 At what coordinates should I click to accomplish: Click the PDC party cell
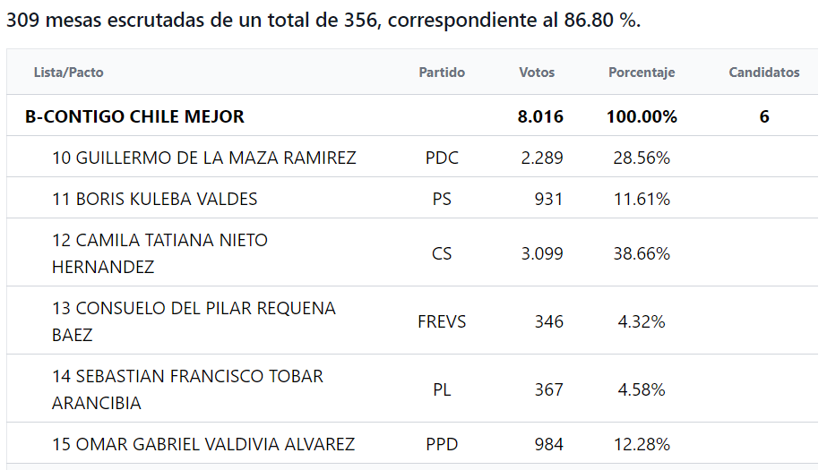click(x=442, y=158)
